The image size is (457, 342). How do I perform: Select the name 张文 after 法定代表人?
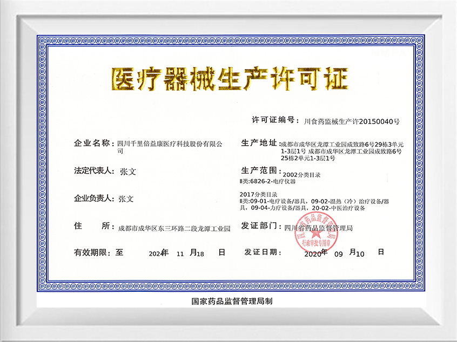coord(128,172)
